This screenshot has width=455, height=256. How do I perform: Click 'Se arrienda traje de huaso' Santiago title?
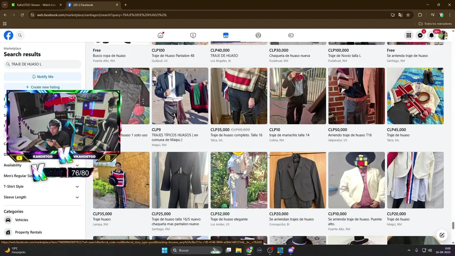[x=407, y=56]
